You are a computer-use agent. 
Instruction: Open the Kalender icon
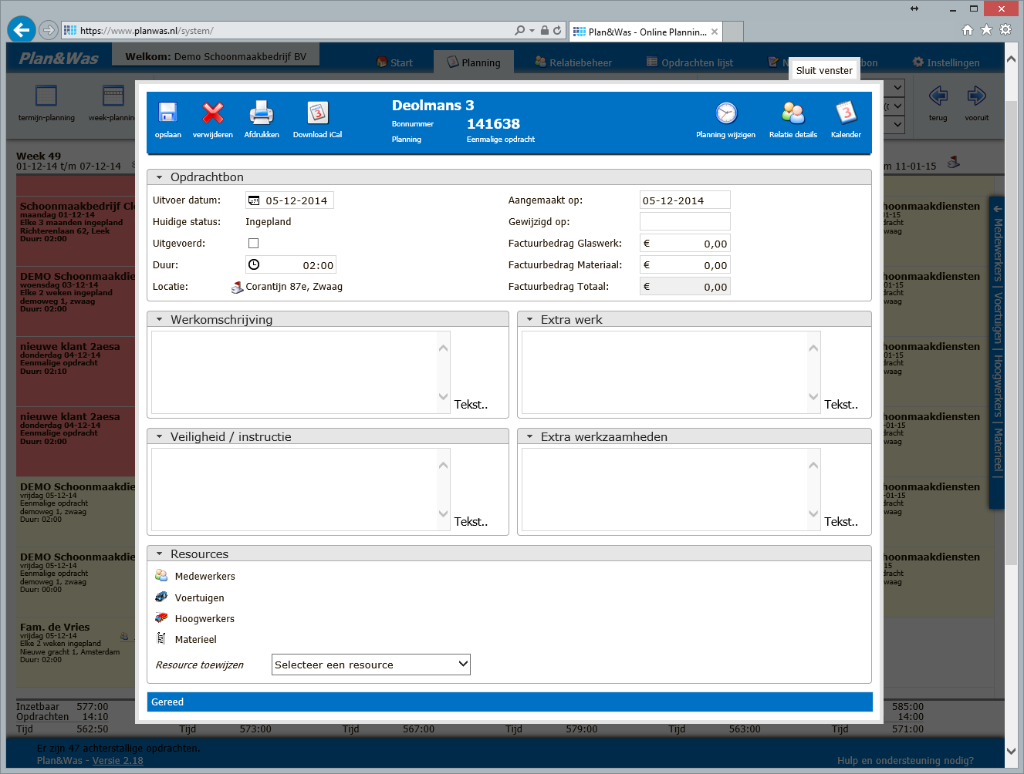(x=846, y=113)
